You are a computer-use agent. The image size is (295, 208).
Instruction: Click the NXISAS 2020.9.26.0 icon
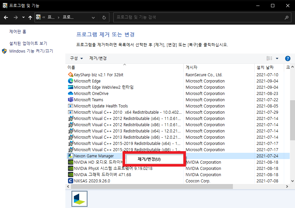(x=71, y=181)
